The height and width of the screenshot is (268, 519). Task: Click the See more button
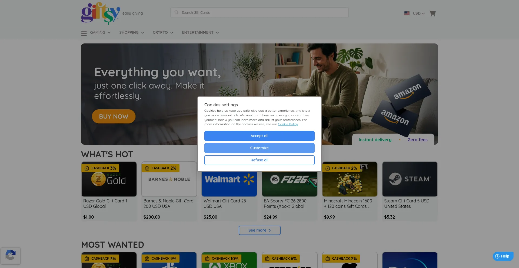click(x=259, y=230)
